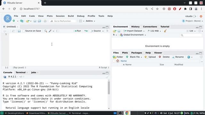The image size is (205, 115).
Task: Open an existing file folder icon
Action: [x=28, y=21]
